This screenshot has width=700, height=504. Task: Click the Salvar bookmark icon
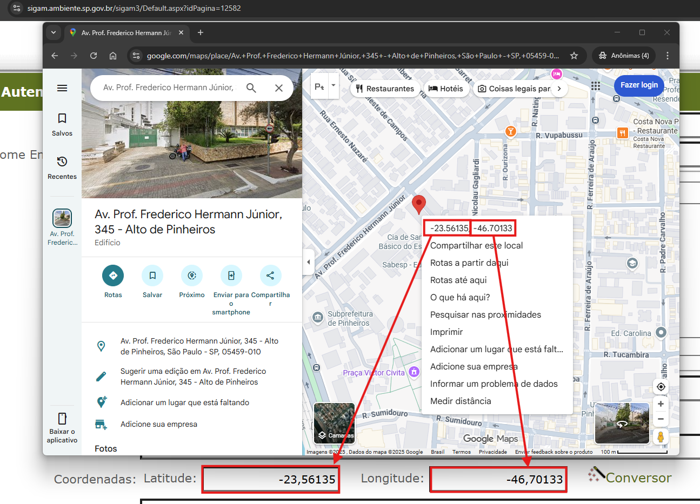(152, 275)
